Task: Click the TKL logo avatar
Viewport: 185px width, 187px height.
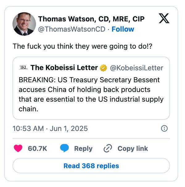Action: point(23,67)
